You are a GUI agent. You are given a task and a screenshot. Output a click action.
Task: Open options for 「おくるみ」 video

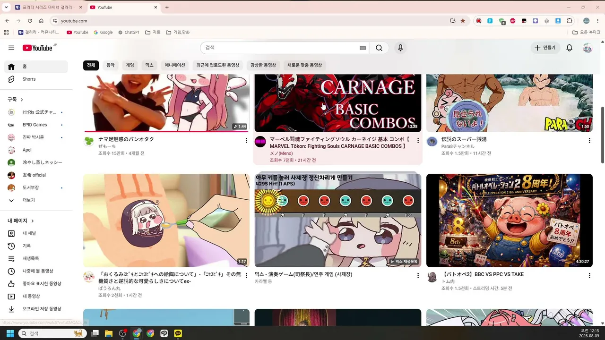(x=246, y=275)
